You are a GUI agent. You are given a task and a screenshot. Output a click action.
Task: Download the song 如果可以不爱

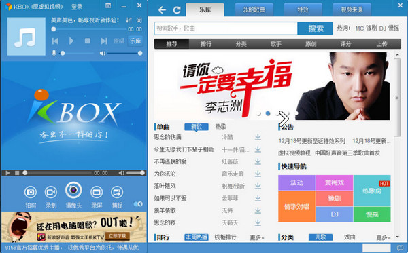(x=258, y=198)
